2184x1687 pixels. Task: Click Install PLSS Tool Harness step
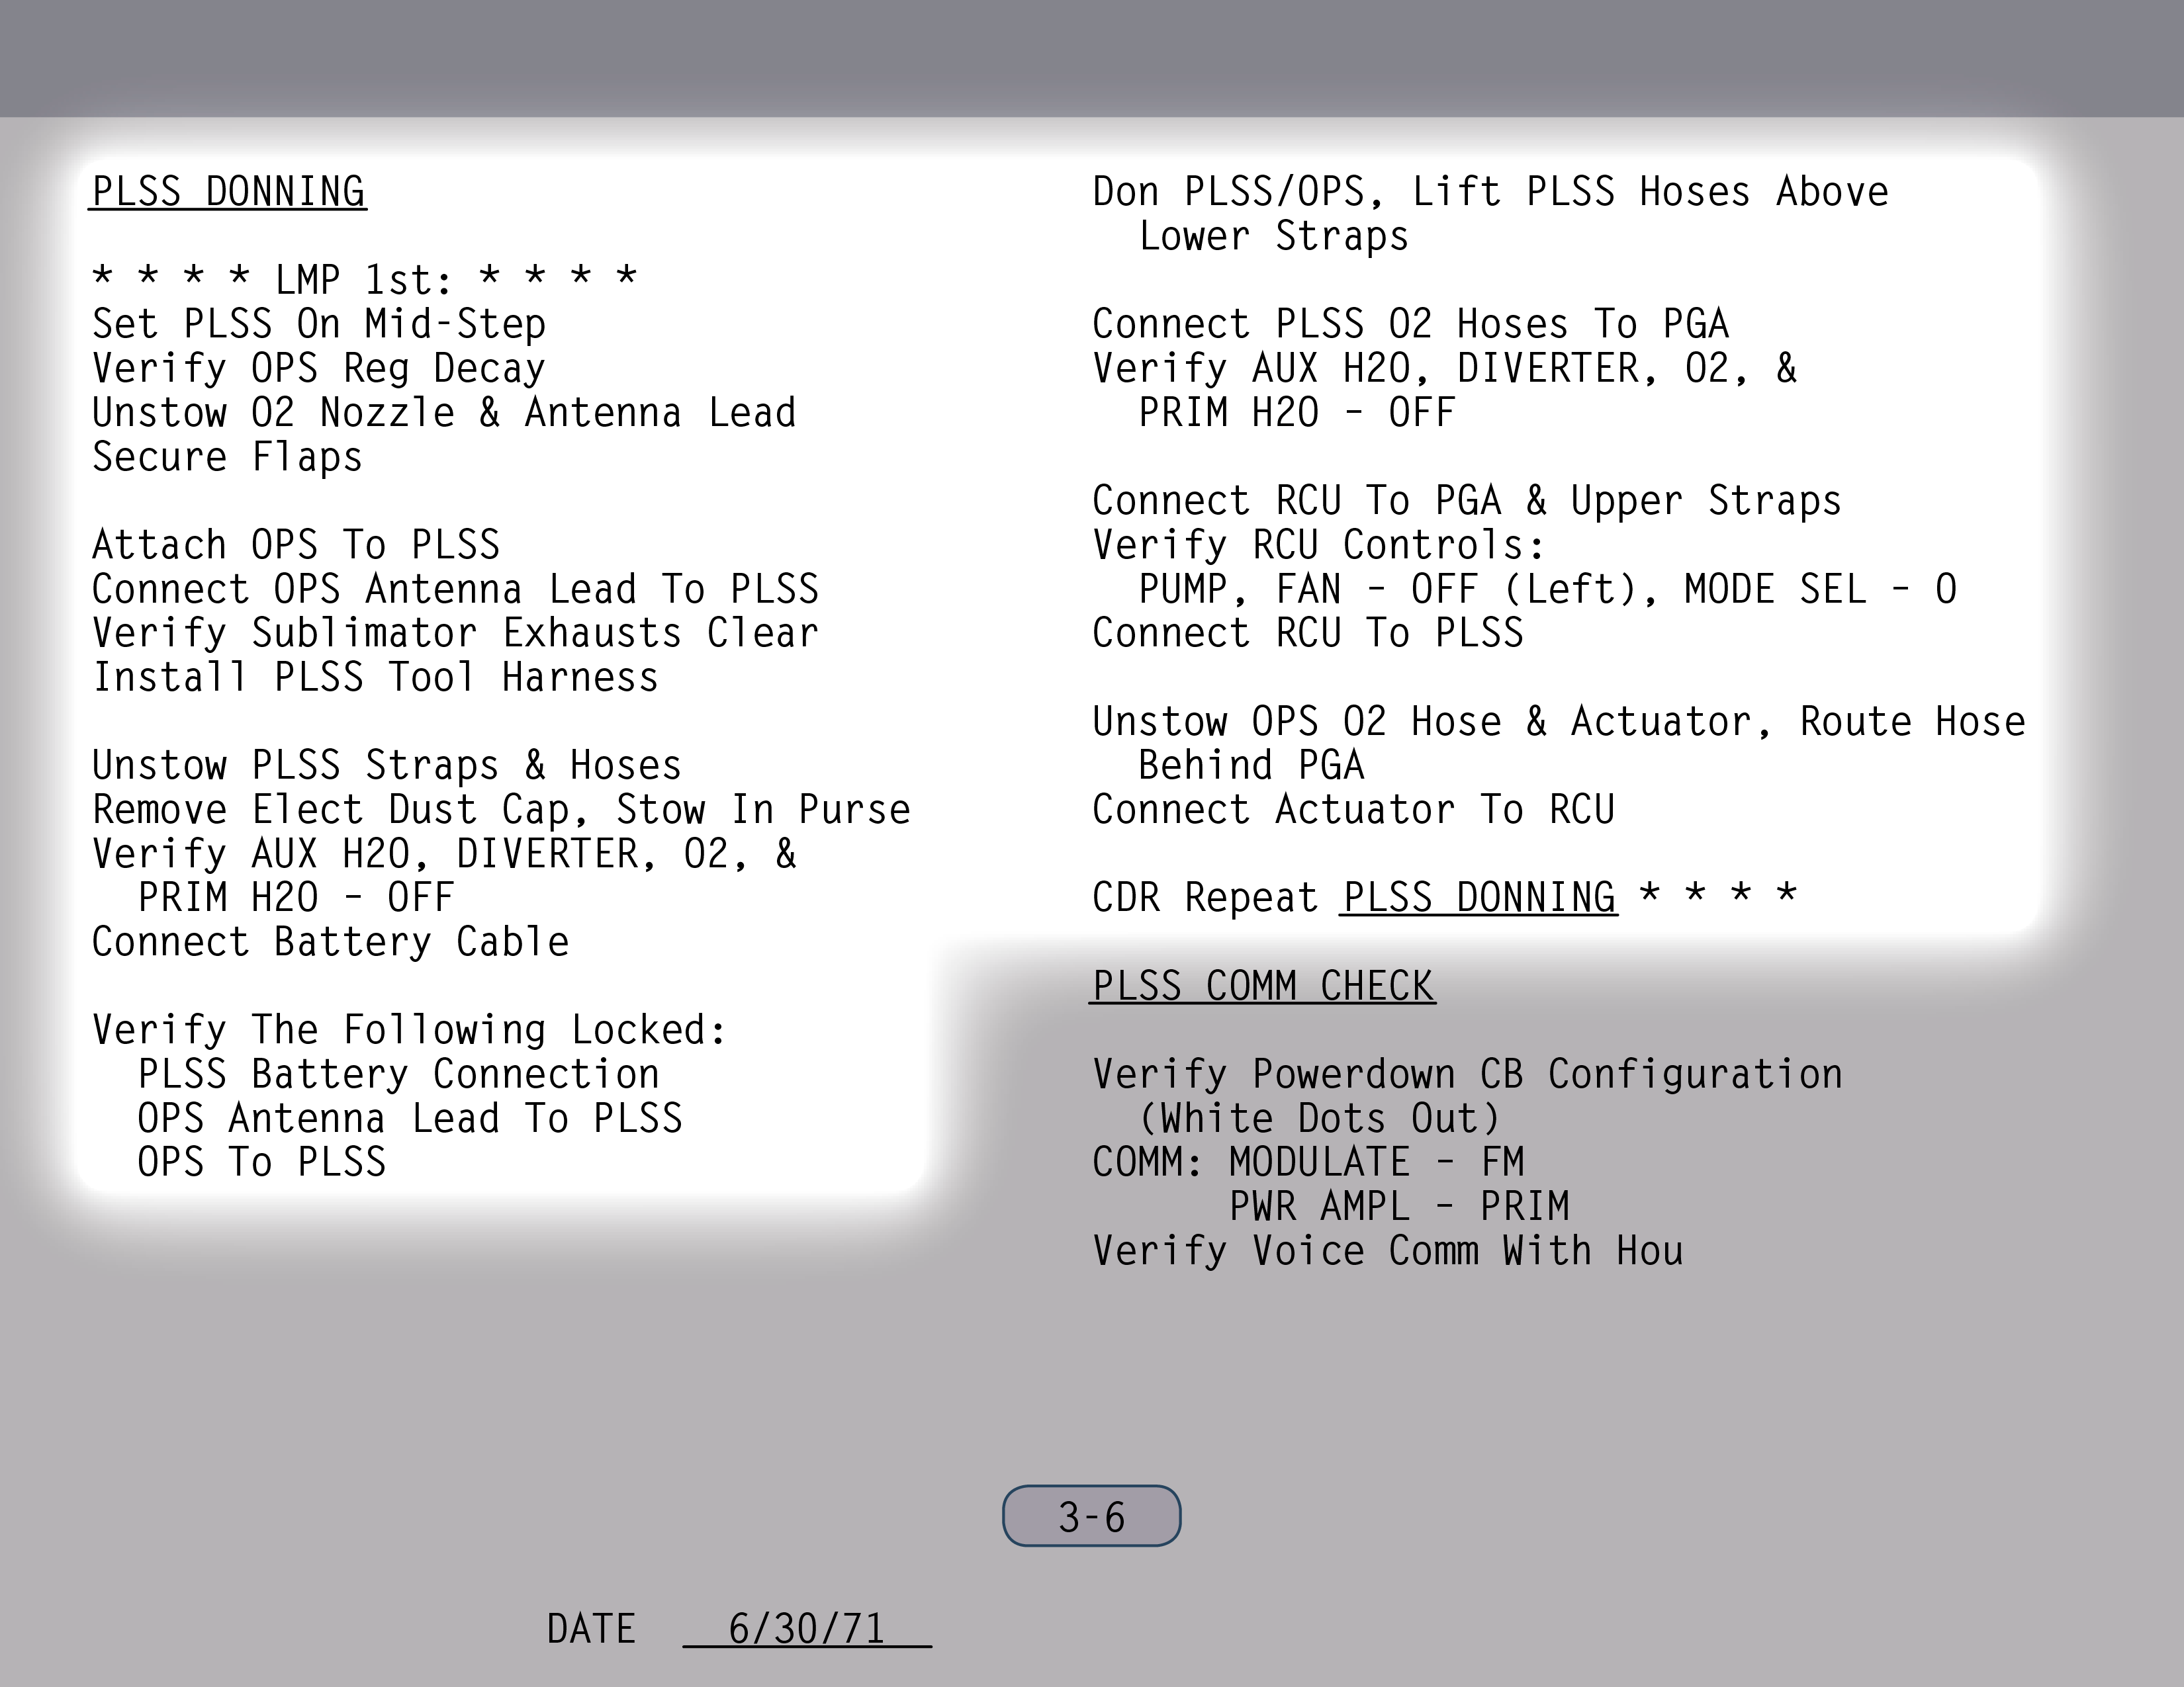tap(375, 677)
